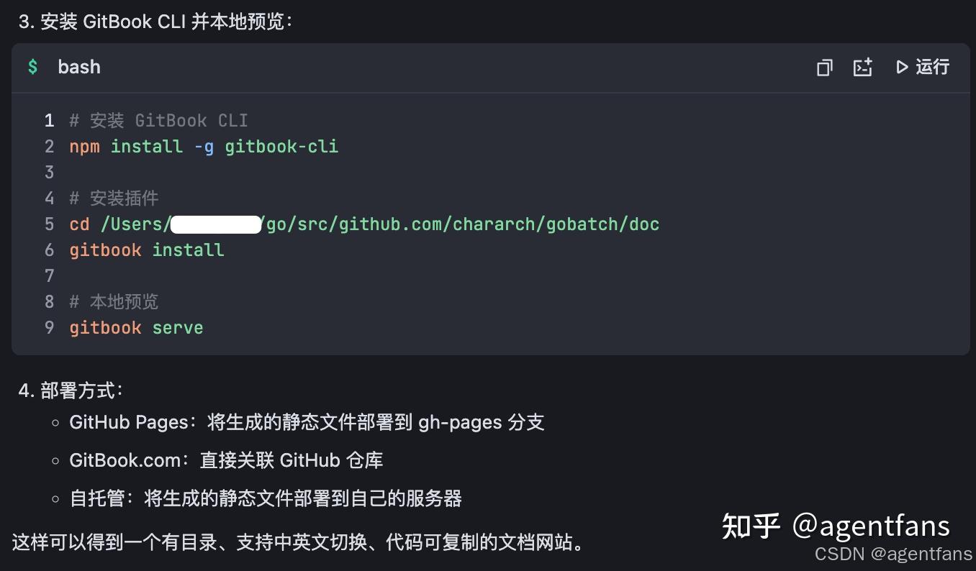Click the play triangle beside 运行
This screenshot has height=571, width=976.
coord(901,67)
